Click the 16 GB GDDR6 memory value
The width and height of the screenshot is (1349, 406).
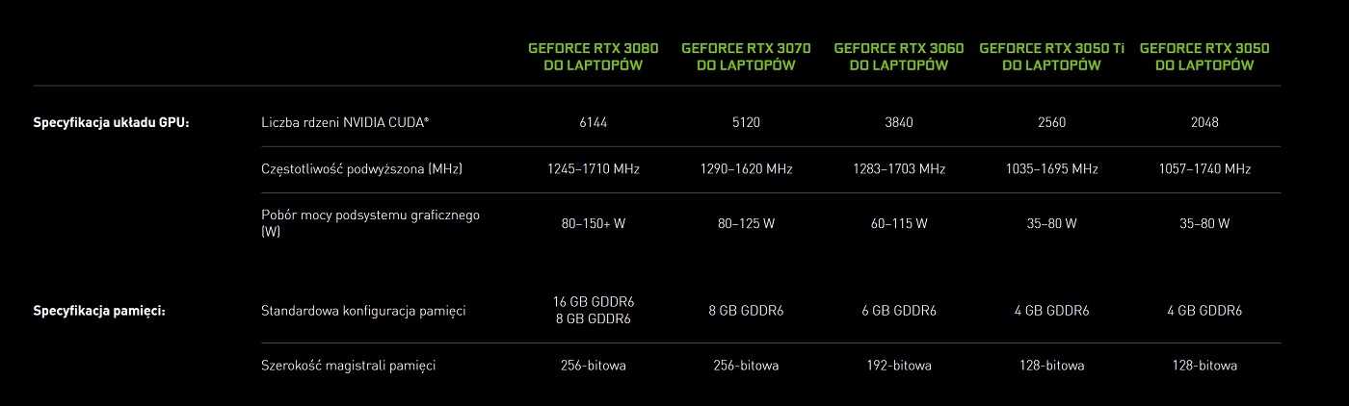(594, 301)
